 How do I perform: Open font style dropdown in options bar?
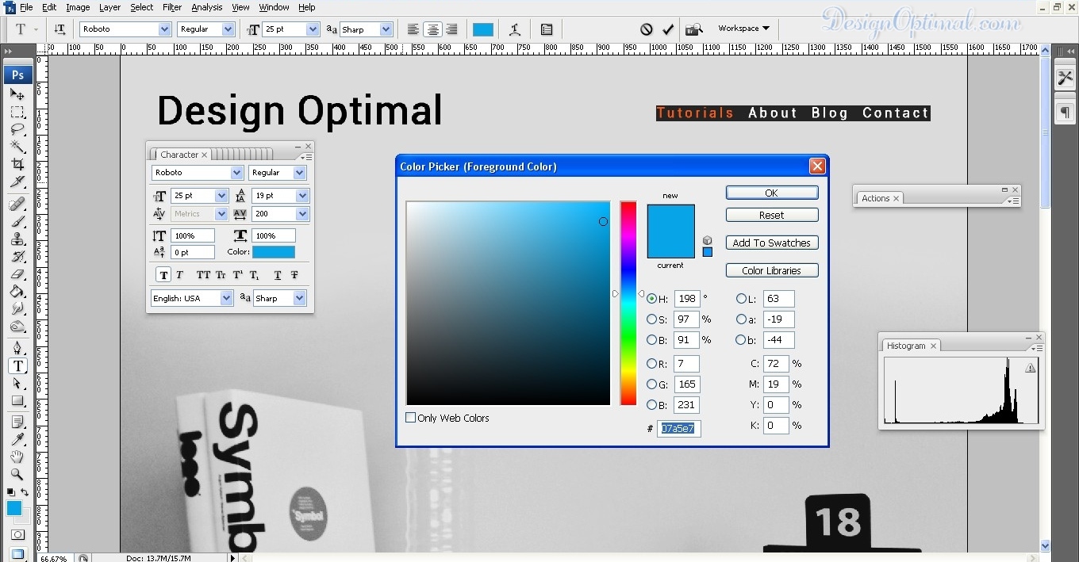point(228,29)
